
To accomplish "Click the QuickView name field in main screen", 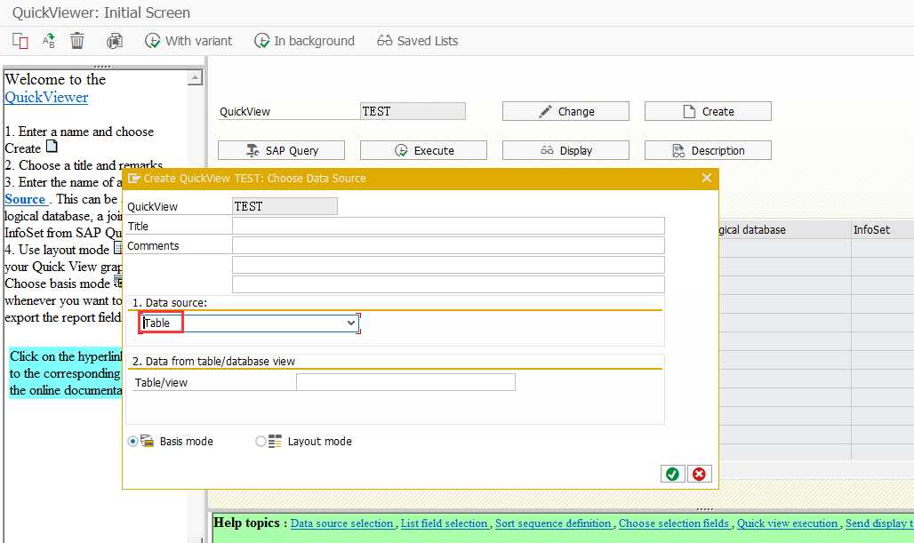I will pyautogui.click(x=413, y=111).
